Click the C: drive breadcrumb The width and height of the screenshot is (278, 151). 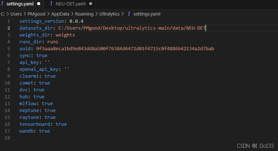pos(3,14)
